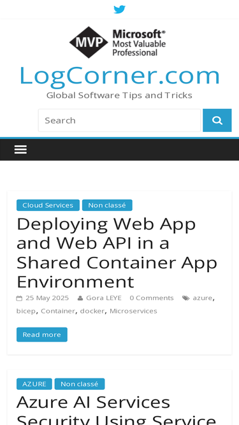Image resolution: width=239 pixels, height=425 pixels.
Task: Open the 0 Comments link
Action: [x=152, y=298]
